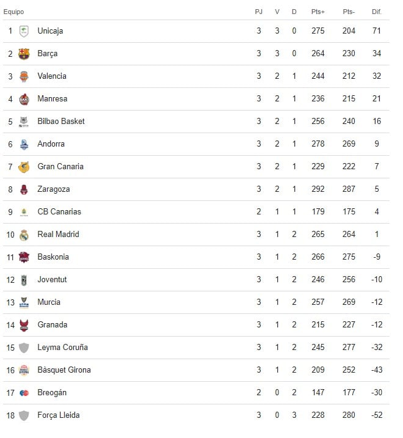Viewport: 403px width, 438px height.
Task: Click the Leyma Coruña placeholder shield
Action: pos(24,348)
